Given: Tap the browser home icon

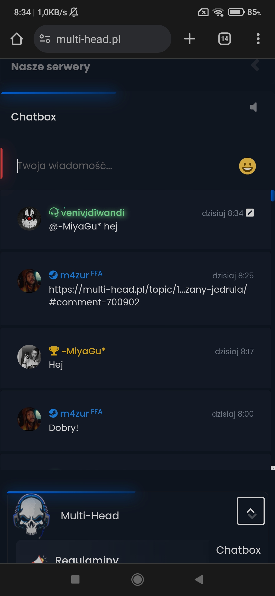Looking at the screenshot, I should point(17,39).
